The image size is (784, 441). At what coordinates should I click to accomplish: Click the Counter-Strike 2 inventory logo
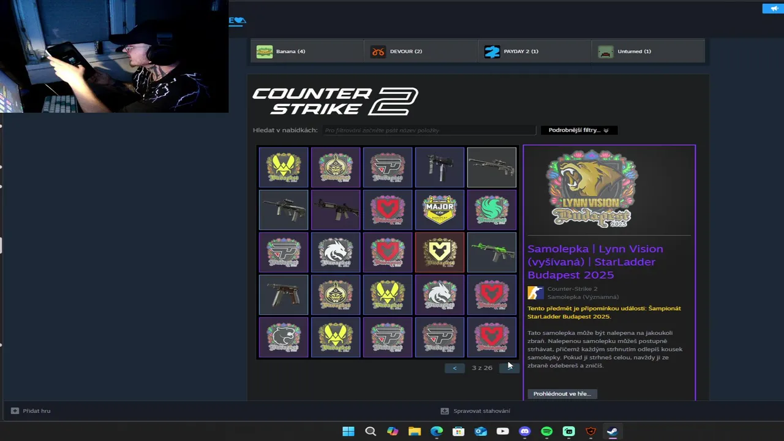(336, 101)
